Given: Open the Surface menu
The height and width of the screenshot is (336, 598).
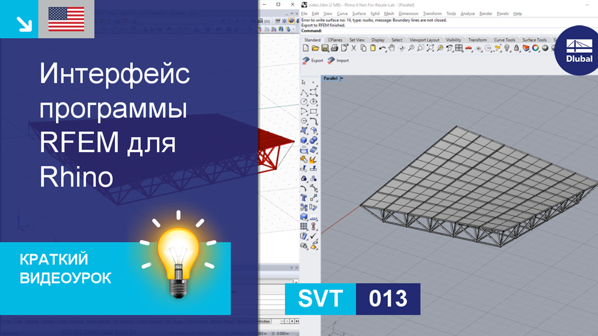Looking at the screenshot, I should 359,14.
